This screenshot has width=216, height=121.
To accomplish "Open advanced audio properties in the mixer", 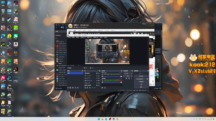I will (102, 88).
